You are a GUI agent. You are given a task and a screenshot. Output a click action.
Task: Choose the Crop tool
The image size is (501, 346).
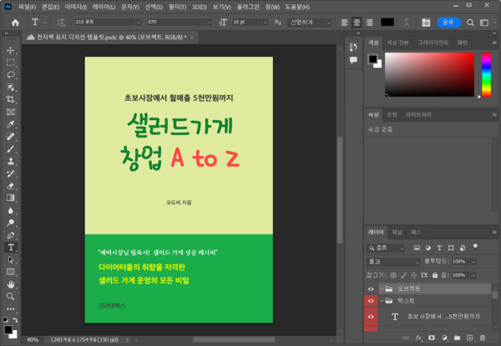[x=11, y=99]
